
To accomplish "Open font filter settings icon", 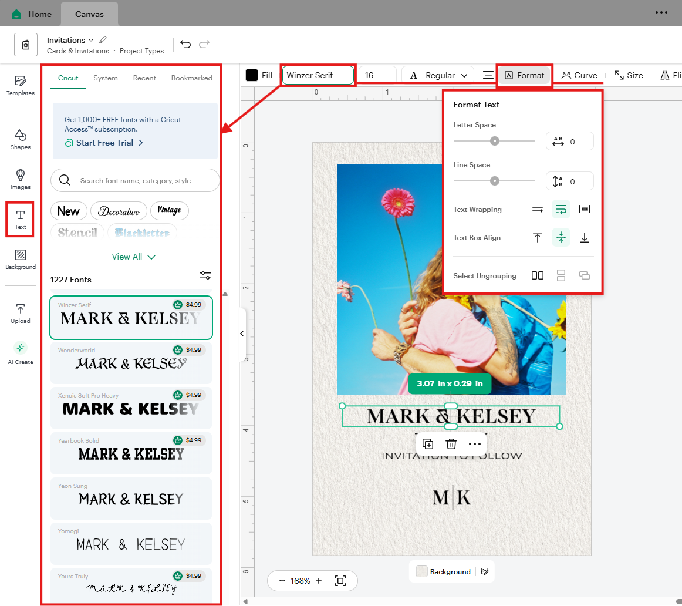I will [x=205, y=275].
